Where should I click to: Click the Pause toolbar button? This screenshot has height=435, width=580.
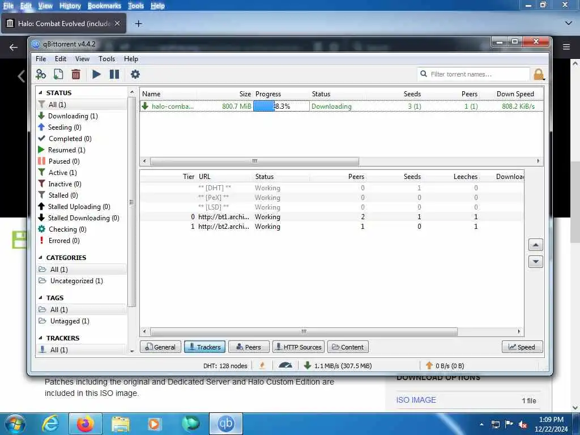click(114, 74)
